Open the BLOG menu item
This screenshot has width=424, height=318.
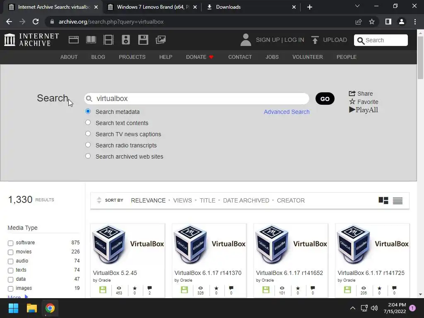click(98, 57)
